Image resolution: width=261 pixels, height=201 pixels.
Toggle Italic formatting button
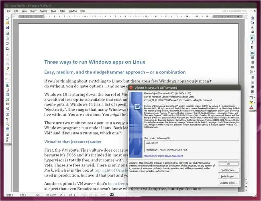tap(252, 43)
